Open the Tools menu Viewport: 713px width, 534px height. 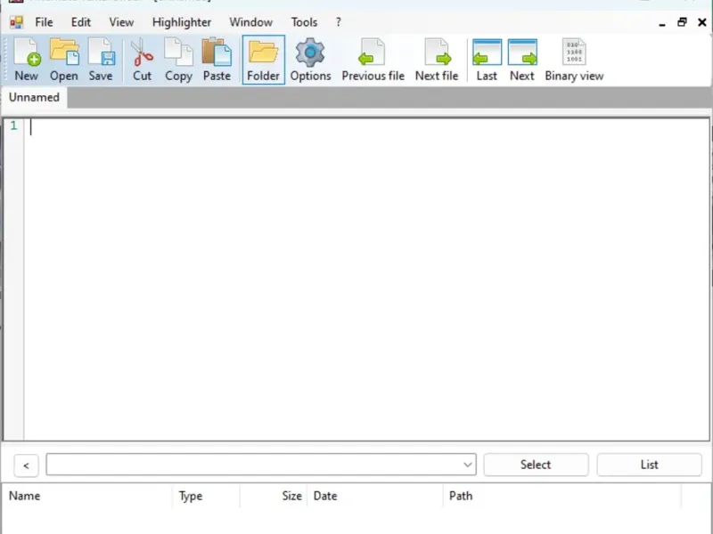(x=304, y=22)
